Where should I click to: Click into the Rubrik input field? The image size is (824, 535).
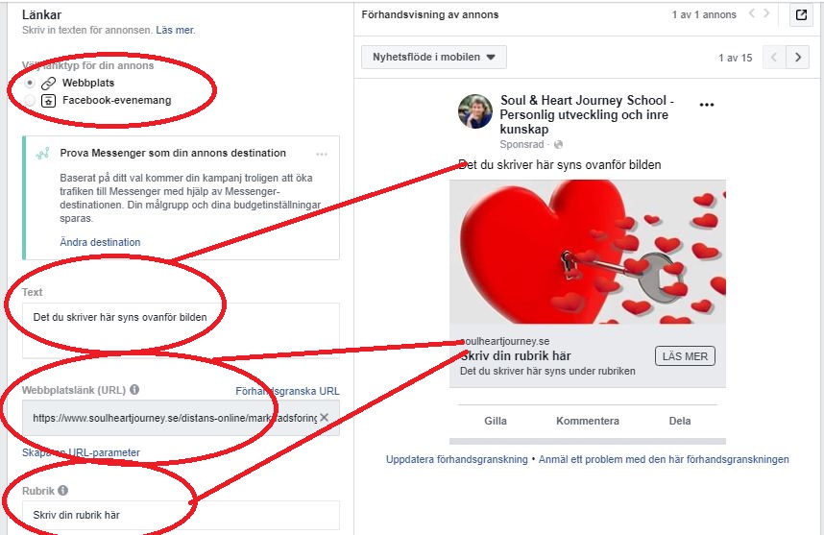pos(181,515)
